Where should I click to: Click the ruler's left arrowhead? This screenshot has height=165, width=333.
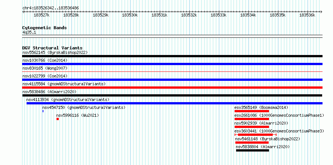(x=23, y=12)
